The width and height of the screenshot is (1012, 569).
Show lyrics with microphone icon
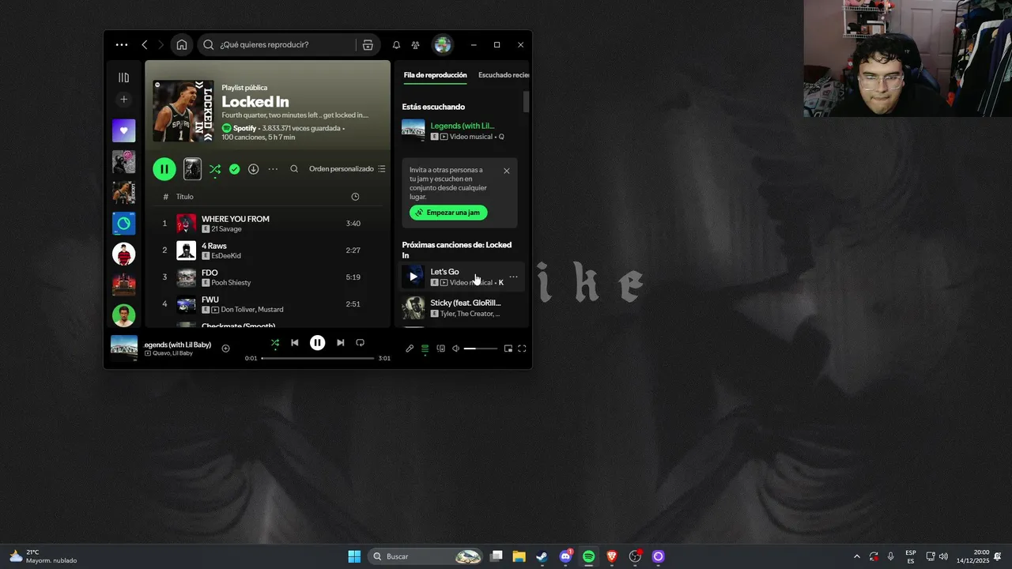point(410,349)
